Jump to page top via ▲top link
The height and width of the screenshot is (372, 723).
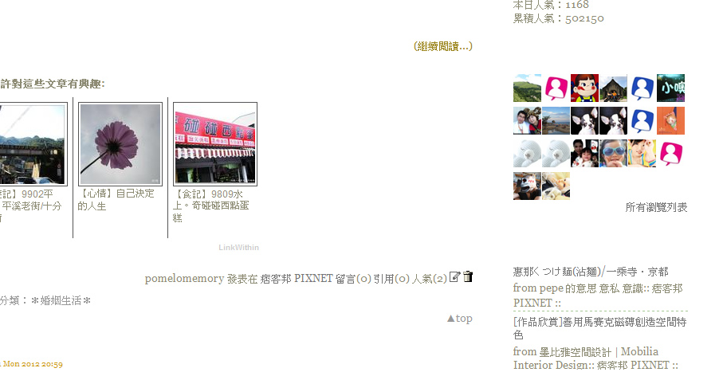click(x=460, y=319)
